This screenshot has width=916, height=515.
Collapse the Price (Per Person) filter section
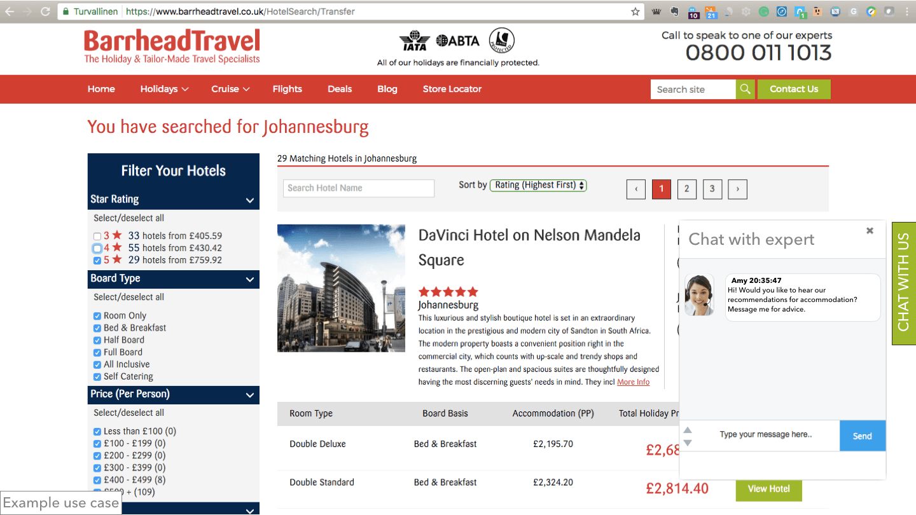[249, 395]
